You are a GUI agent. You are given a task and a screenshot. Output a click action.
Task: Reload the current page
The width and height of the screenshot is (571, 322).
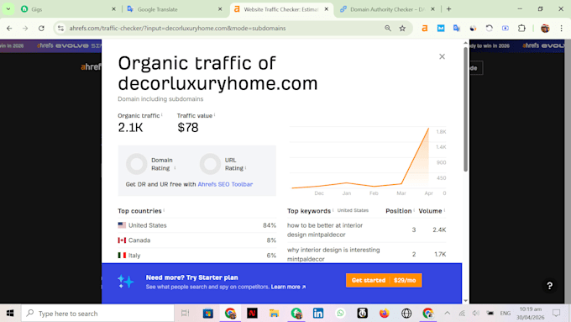[41, 28]
